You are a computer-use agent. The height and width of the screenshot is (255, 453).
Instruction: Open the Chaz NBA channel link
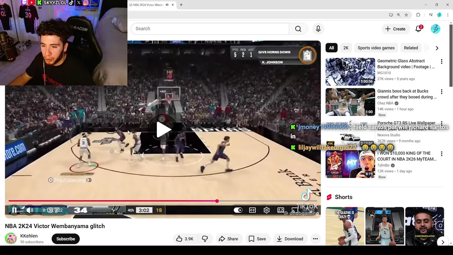click(385, 103)
